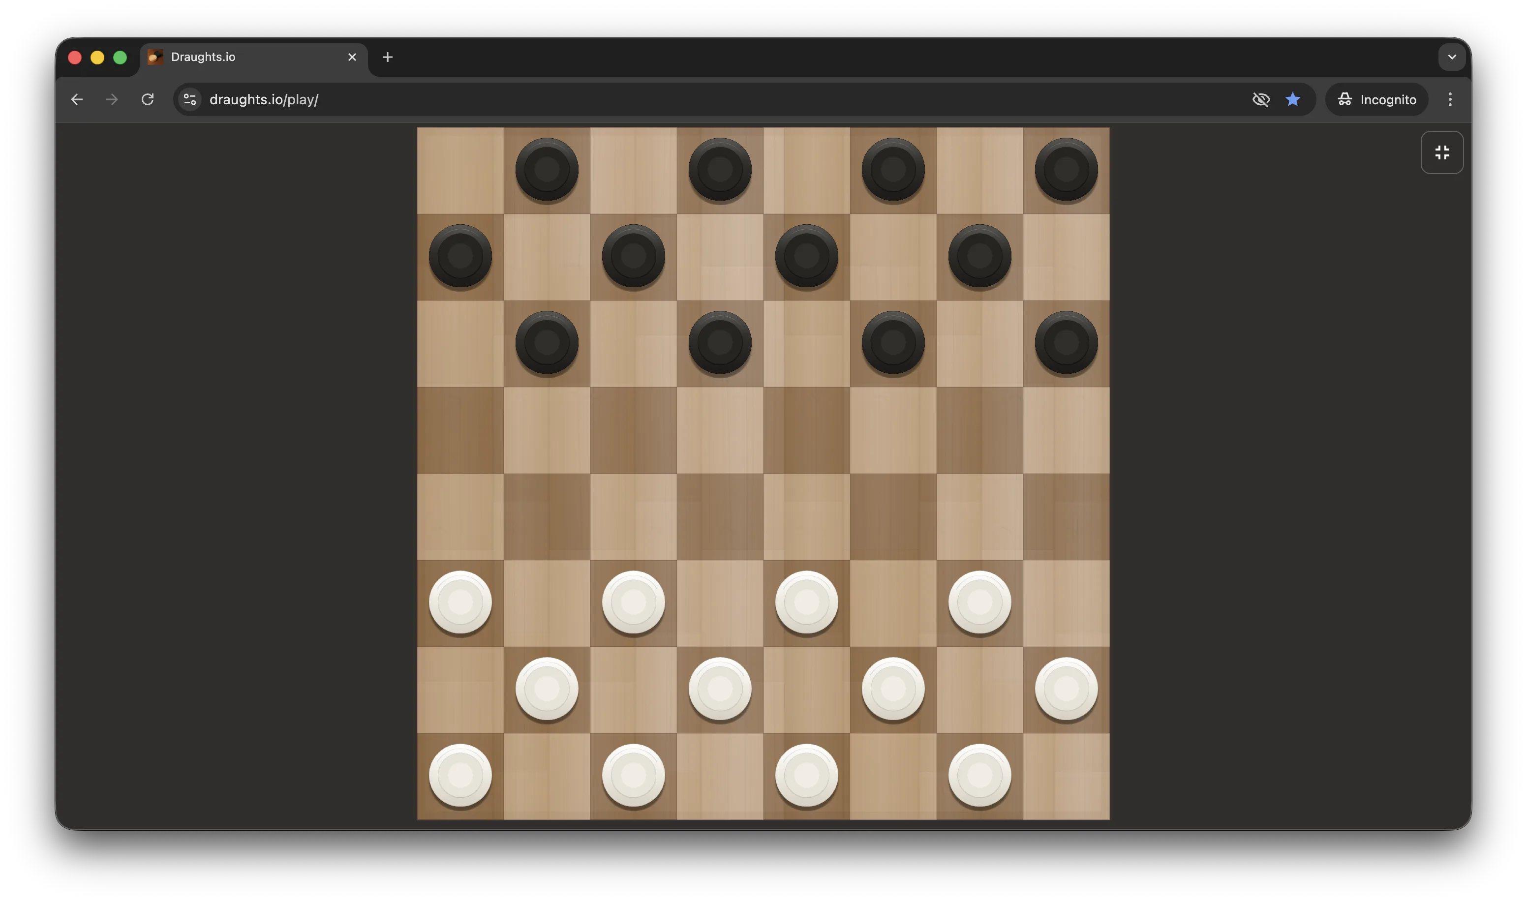1527x903 pixels.
Task: Click the Draughts.io favicon on the tab
Action: 154,57
